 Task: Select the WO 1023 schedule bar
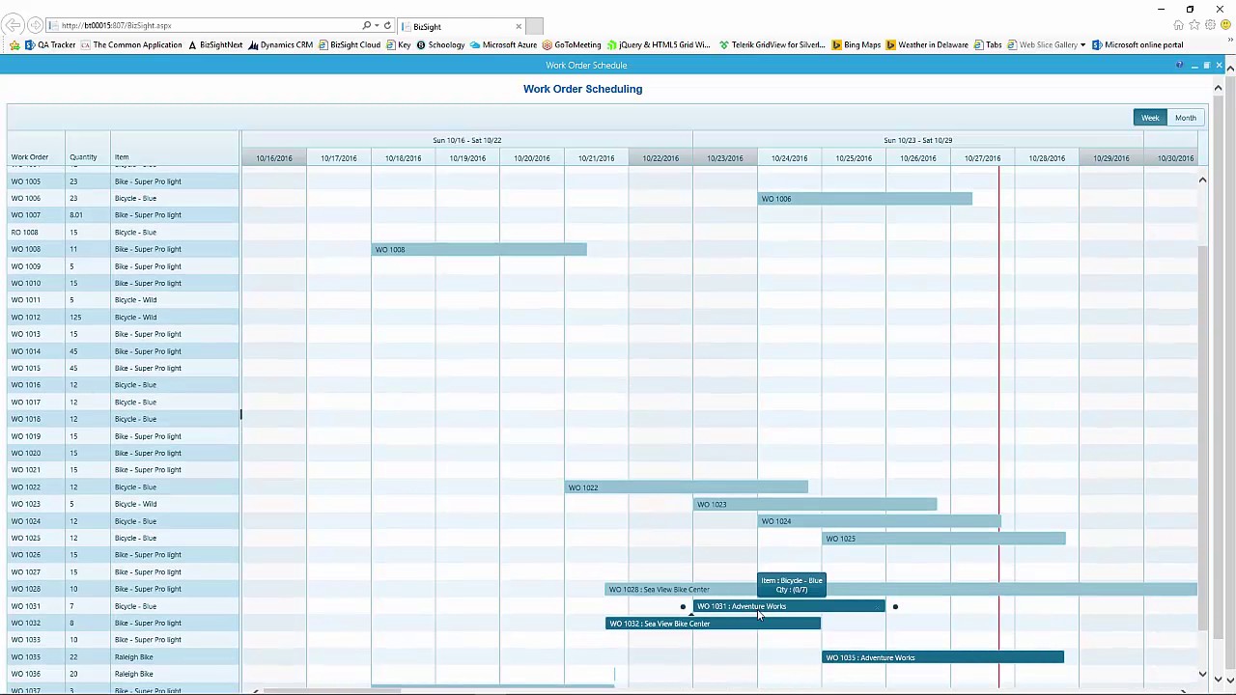(x=815, y=504)
